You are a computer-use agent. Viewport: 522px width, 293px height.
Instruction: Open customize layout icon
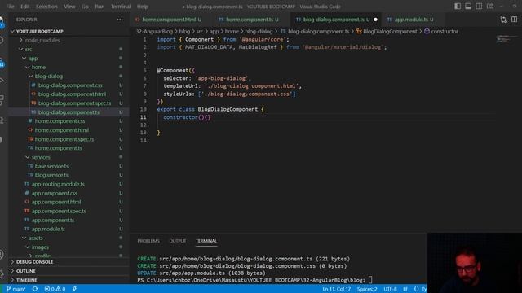489,7
